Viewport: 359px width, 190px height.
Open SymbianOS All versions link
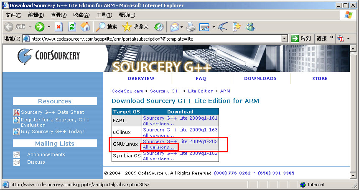(158, 159)
